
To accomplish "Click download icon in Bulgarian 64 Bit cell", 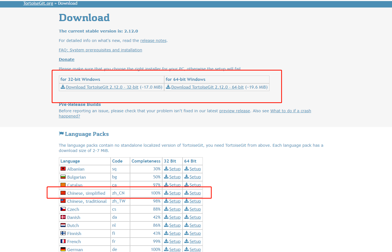I will click(186, 177).
